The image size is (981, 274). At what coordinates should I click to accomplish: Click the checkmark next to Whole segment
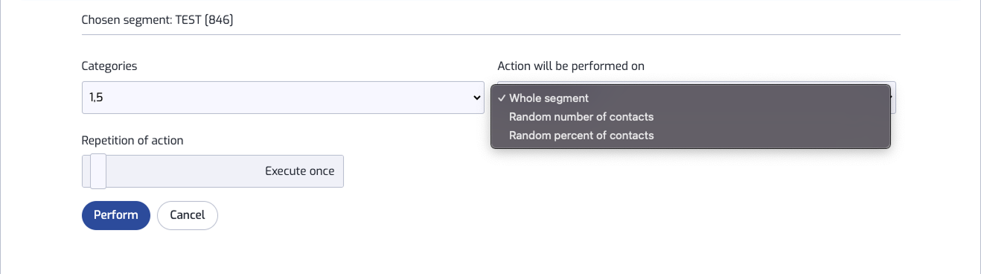[502, 98]
